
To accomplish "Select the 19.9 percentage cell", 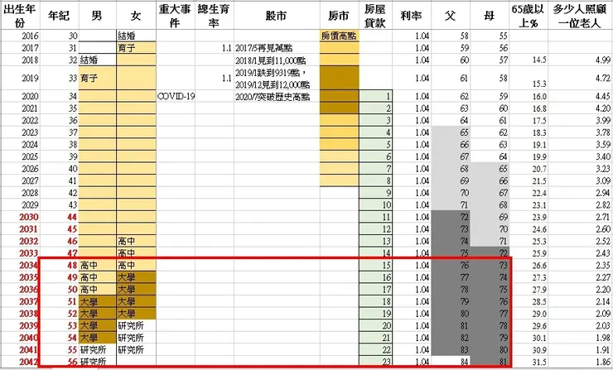I will pyautogui.click(x=529, y=156).
